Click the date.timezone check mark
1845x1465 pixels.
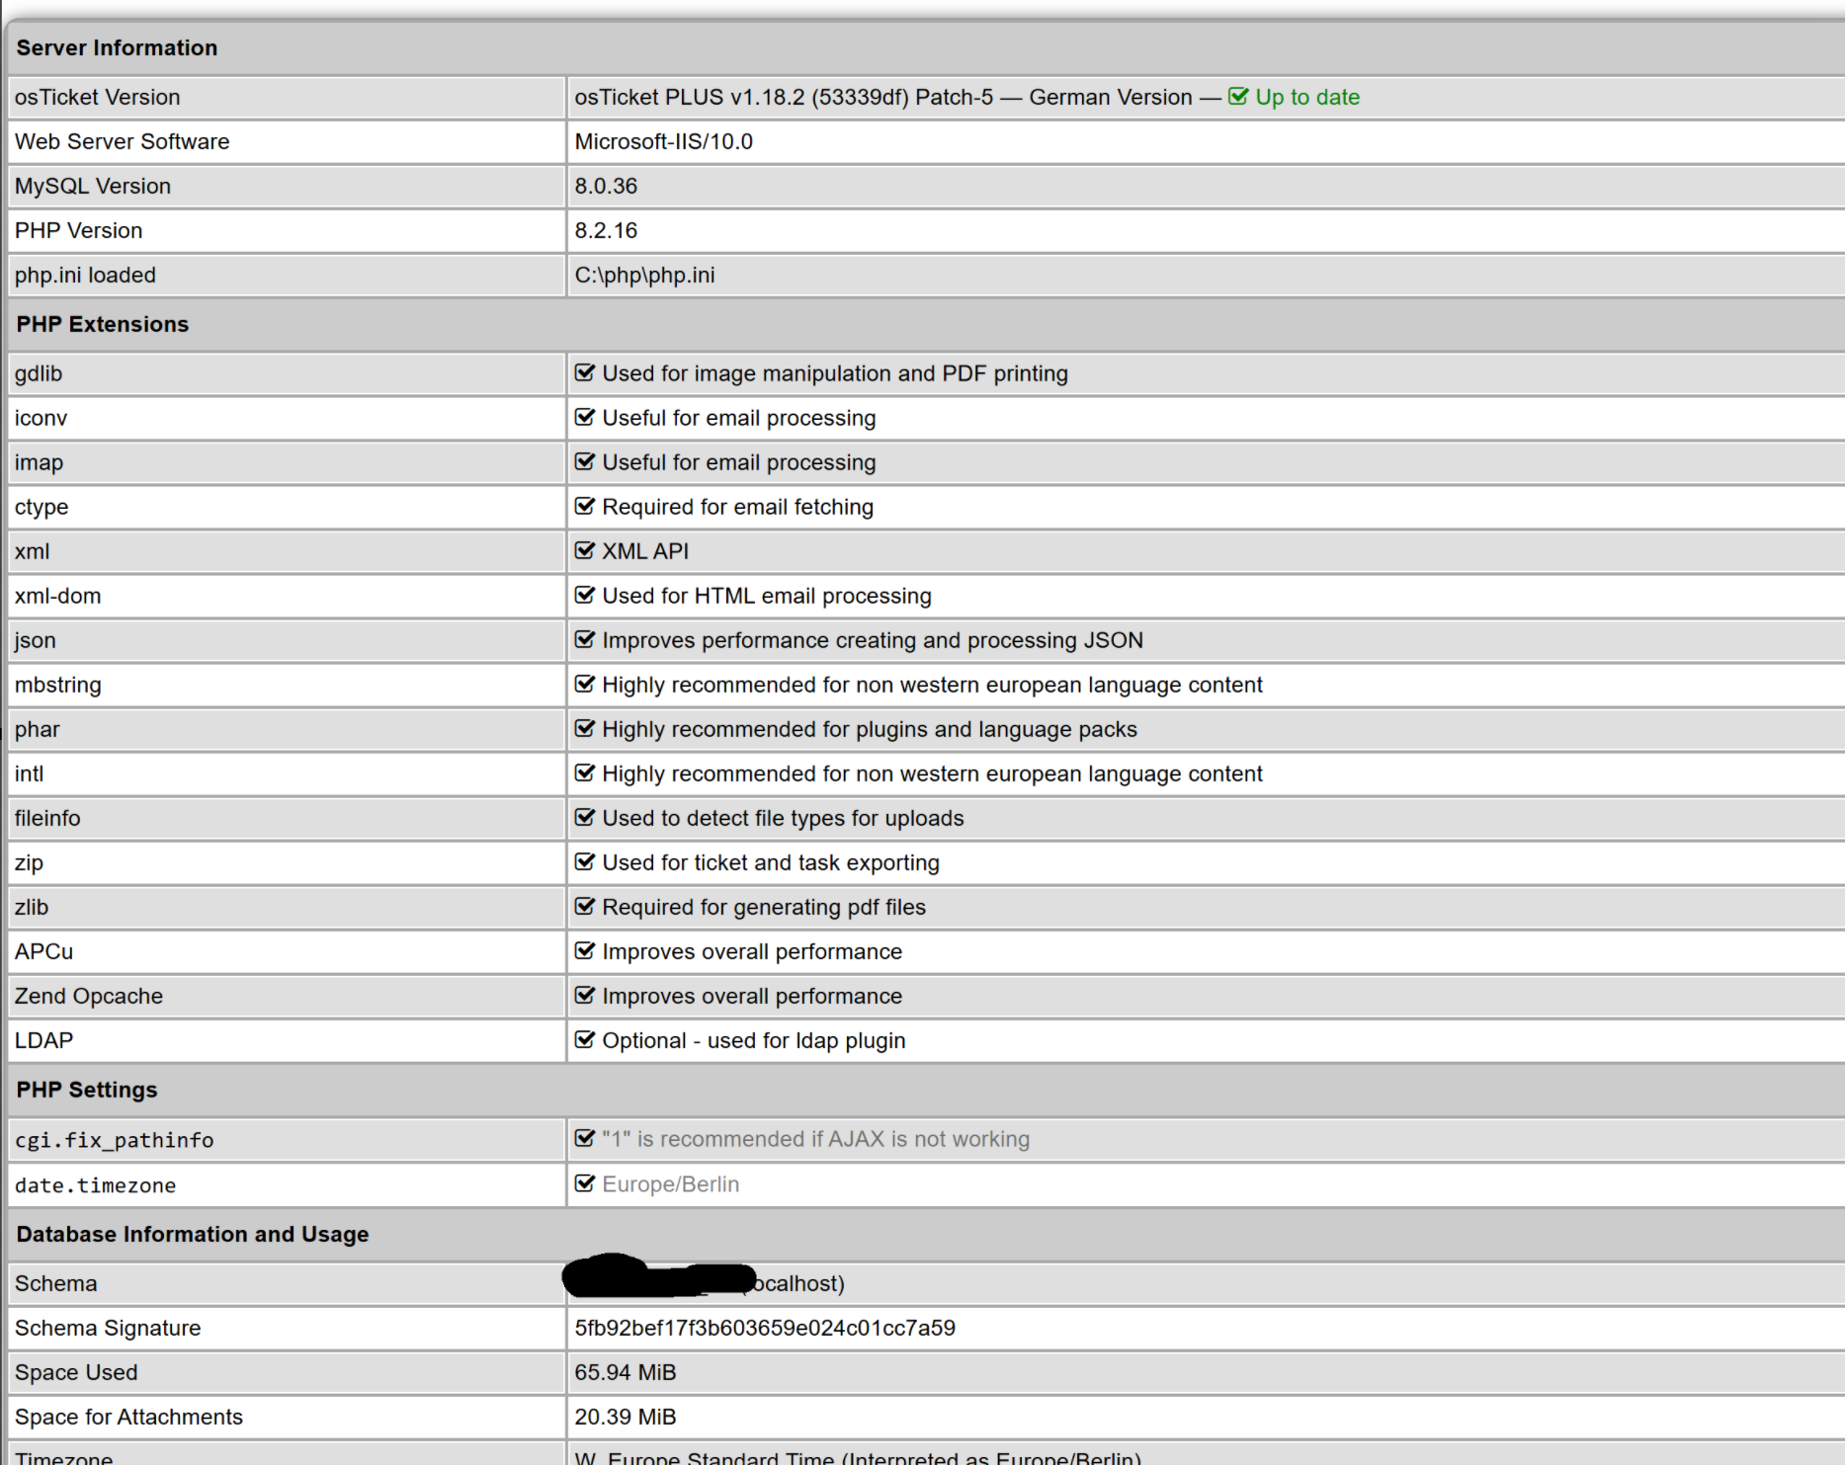(585, 1183)
